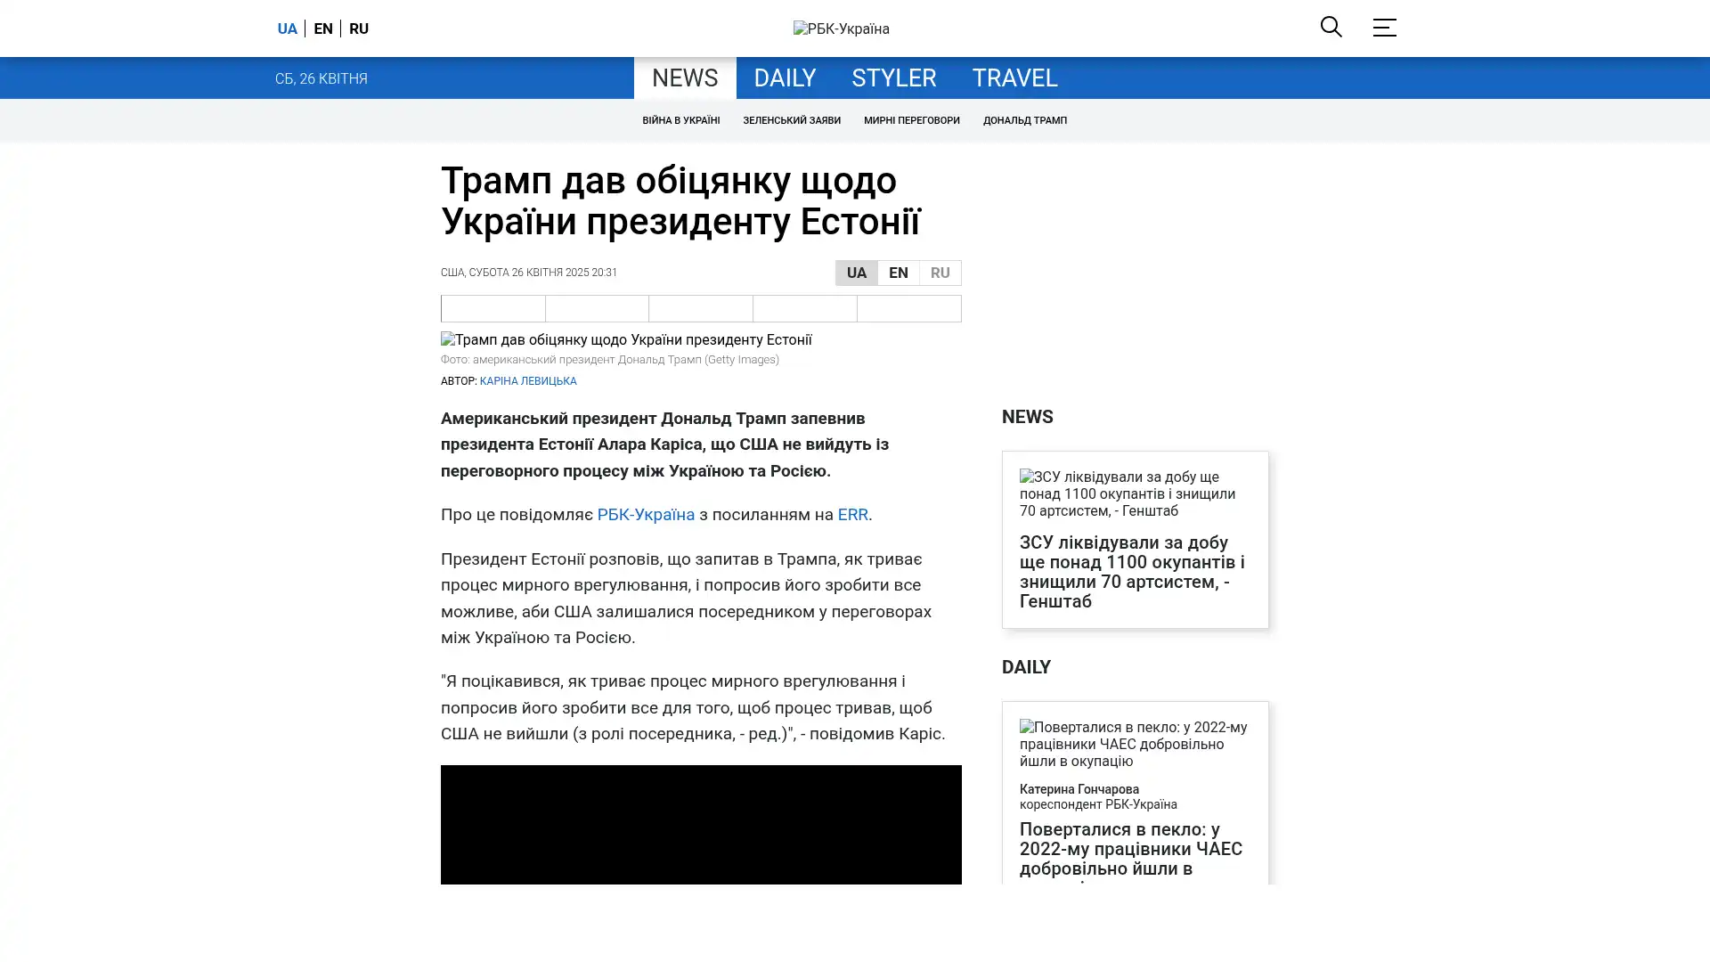Open the search magnifier icon
The image size is (1710, 962).
(1331, 28)
